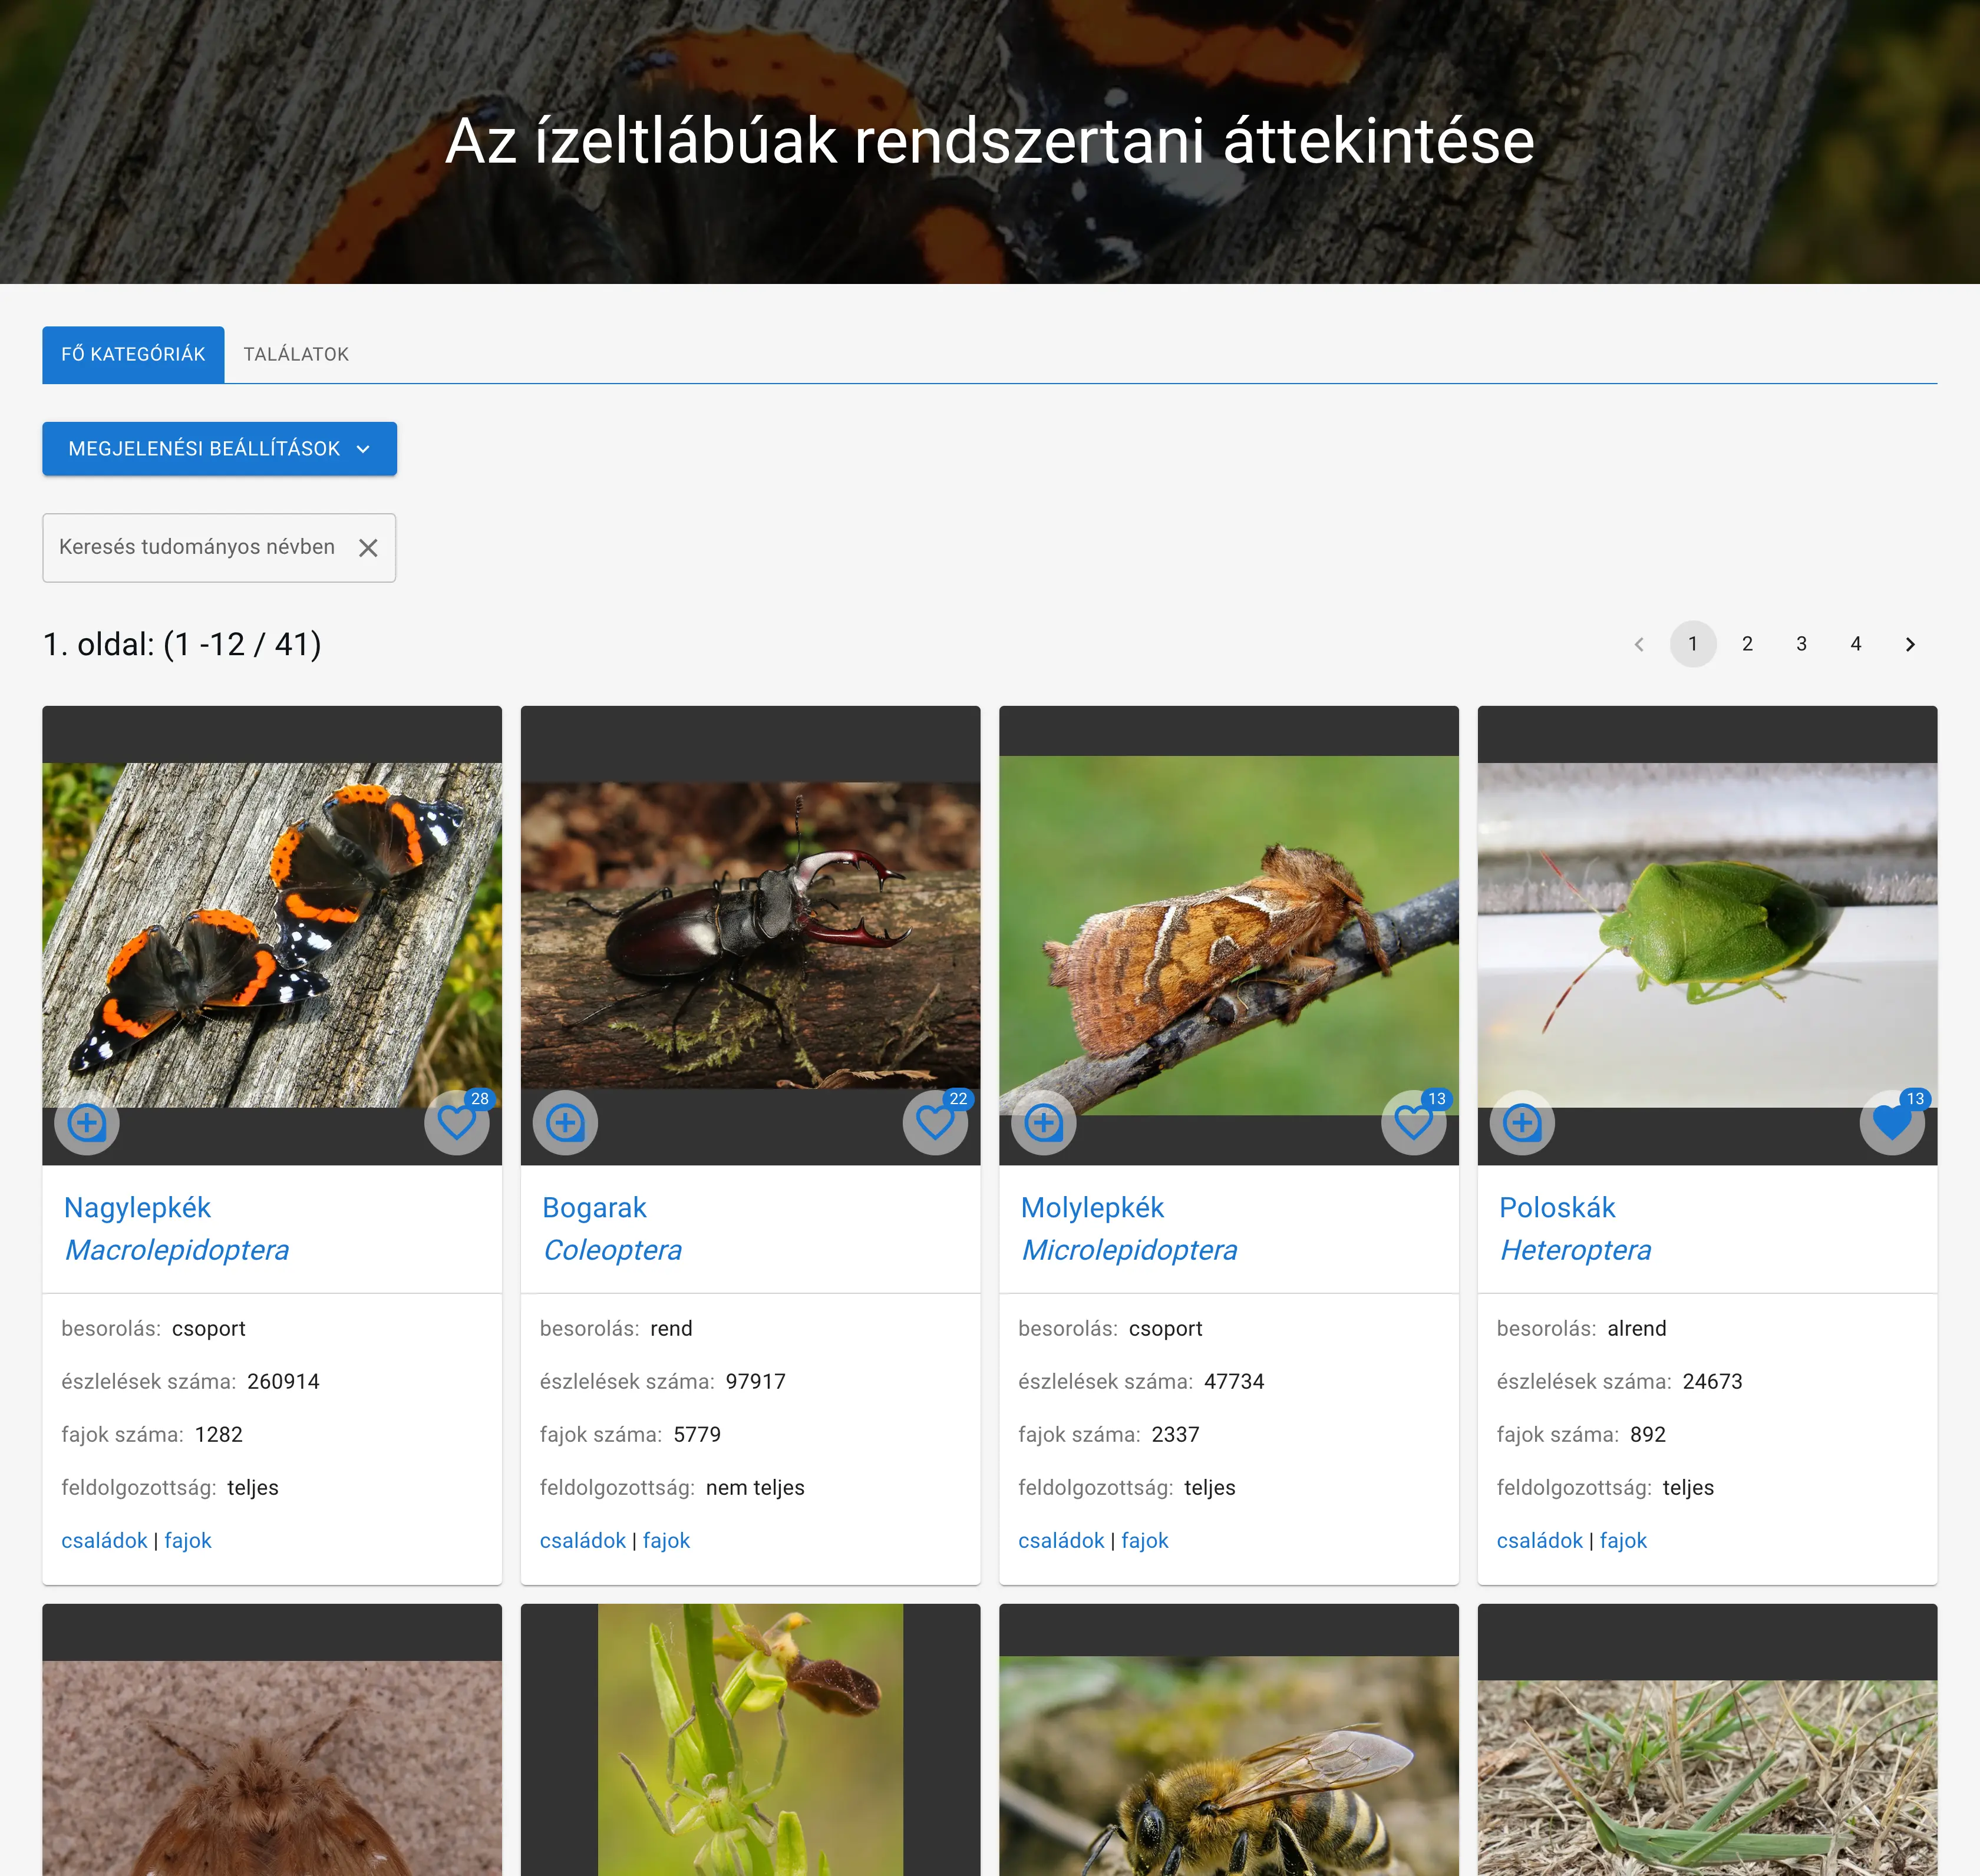Go to next page with the chevron arrow

pos(1910,644)
